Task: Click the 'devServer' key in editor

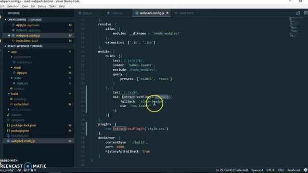Action: [106, 138]
